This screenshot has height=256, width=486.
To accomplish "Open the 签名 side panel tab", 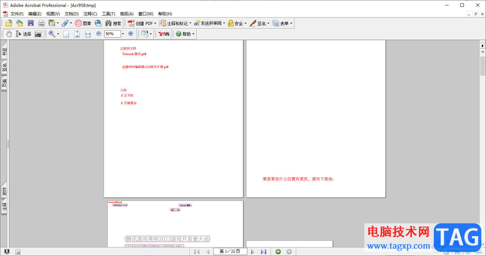I will 4,68.
